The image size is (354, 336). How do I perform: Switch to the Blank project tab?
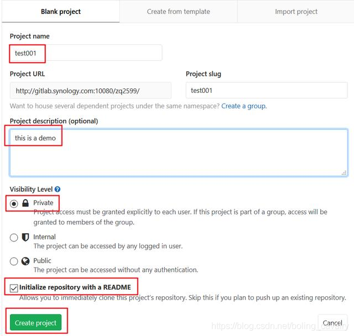pos(61,12)
